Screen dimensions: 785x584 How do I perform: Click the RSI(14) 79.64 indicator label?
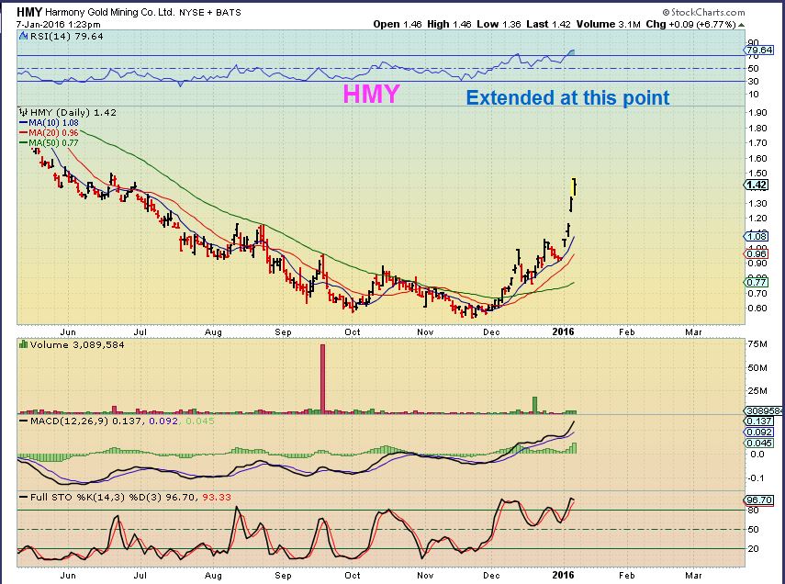pyautogui.click(x=67, y=36)
